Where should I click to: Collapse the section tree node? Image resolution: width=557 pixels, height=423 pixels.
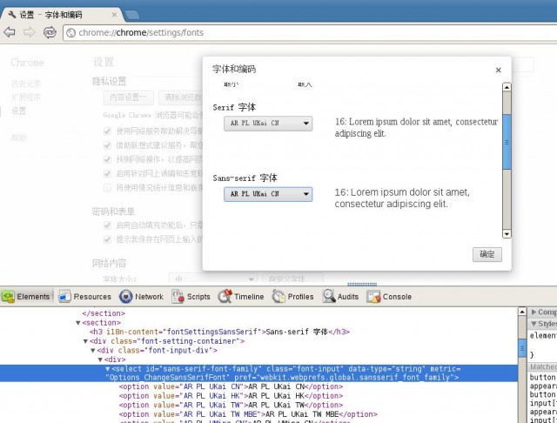(78, 323)
